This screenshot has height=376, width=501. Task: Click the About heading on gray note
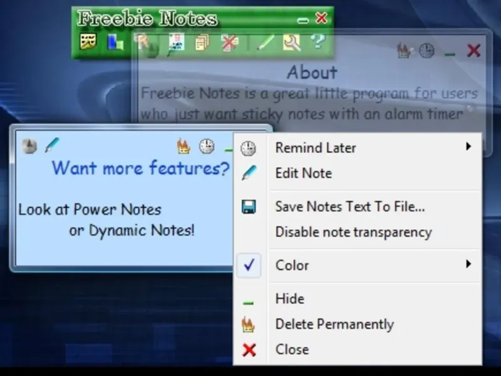312,72
